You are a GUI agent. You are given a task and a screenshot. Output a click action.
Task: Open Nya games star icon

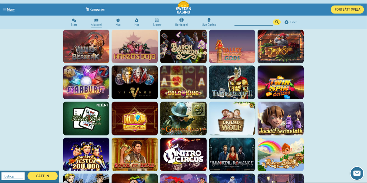[118, 20]
